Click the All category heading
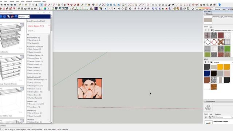Viewport: 233px width, 131px height. tap(28, 35)
